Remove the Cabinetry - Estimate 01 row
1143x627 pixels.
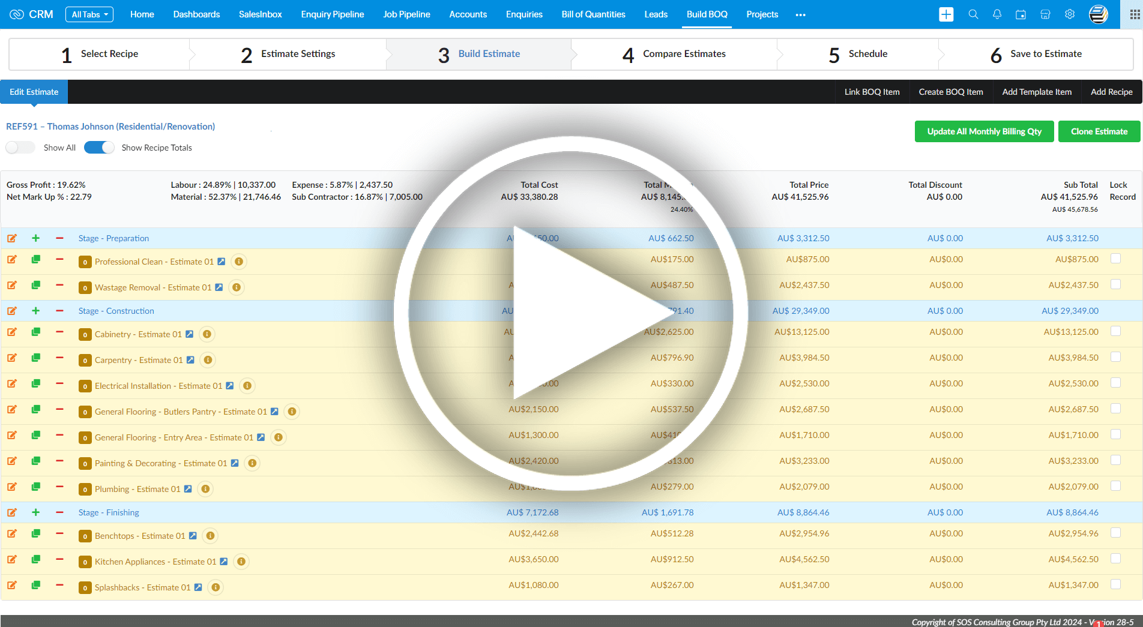coord(59,332)
